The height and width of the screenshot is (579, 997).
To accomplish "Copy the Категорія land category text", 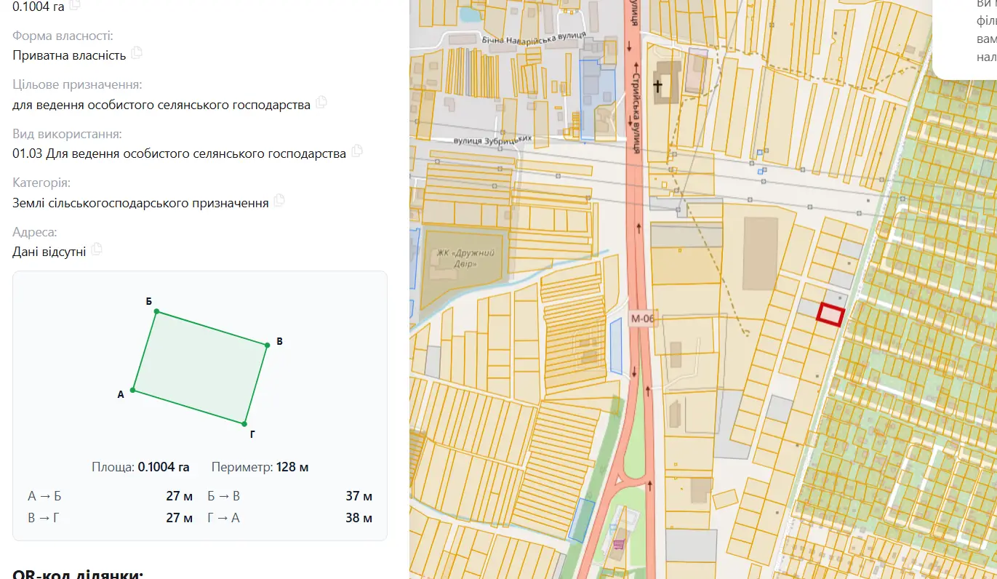I will (279, 200).
